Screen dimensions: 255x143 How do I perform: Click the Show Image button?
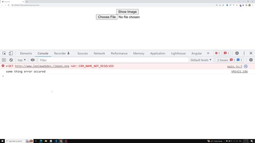(127, 12)
